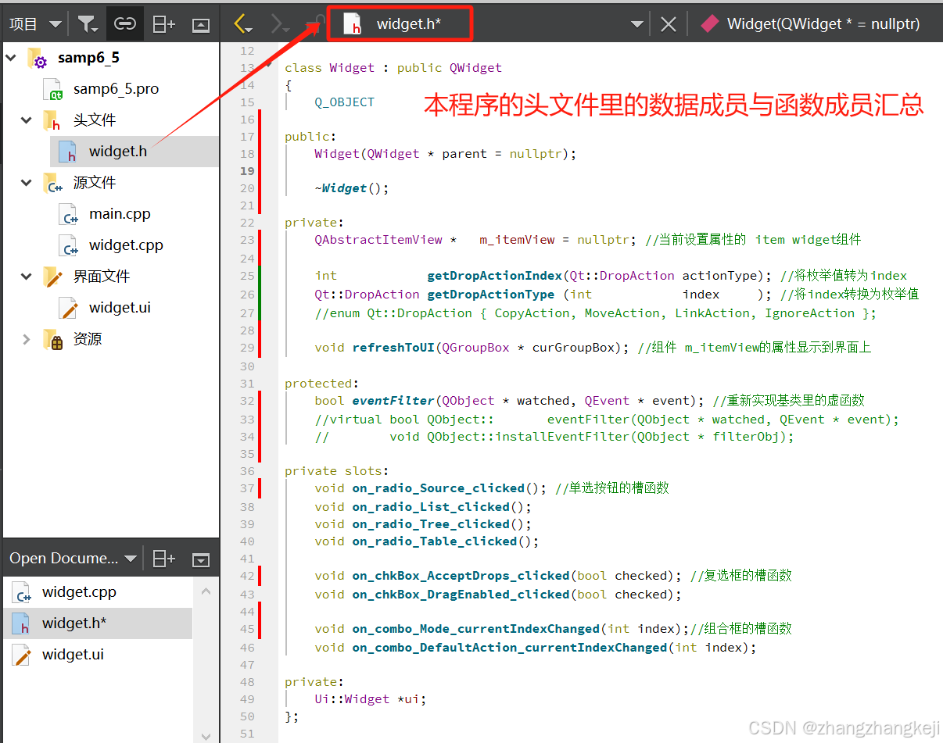
Task: Click the Ui::Widget *ui member line
Action: pyautogui.click(x=371, y=699)
